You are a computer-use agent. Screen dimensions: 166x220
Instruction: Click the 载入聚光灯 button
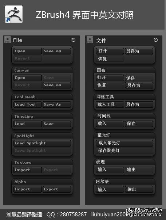[125, 143]
